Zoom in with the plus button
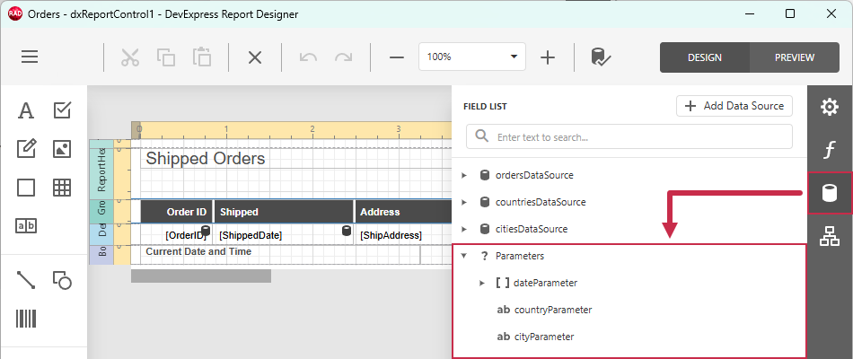The height and width of the screenshot is (359, 853). pyautogui.click(x=548, y=57)
